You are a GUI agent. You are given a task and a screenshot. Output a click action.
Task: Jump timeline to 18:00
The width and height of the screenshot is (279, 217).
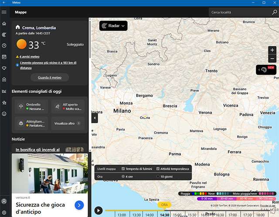pos(260,215)
